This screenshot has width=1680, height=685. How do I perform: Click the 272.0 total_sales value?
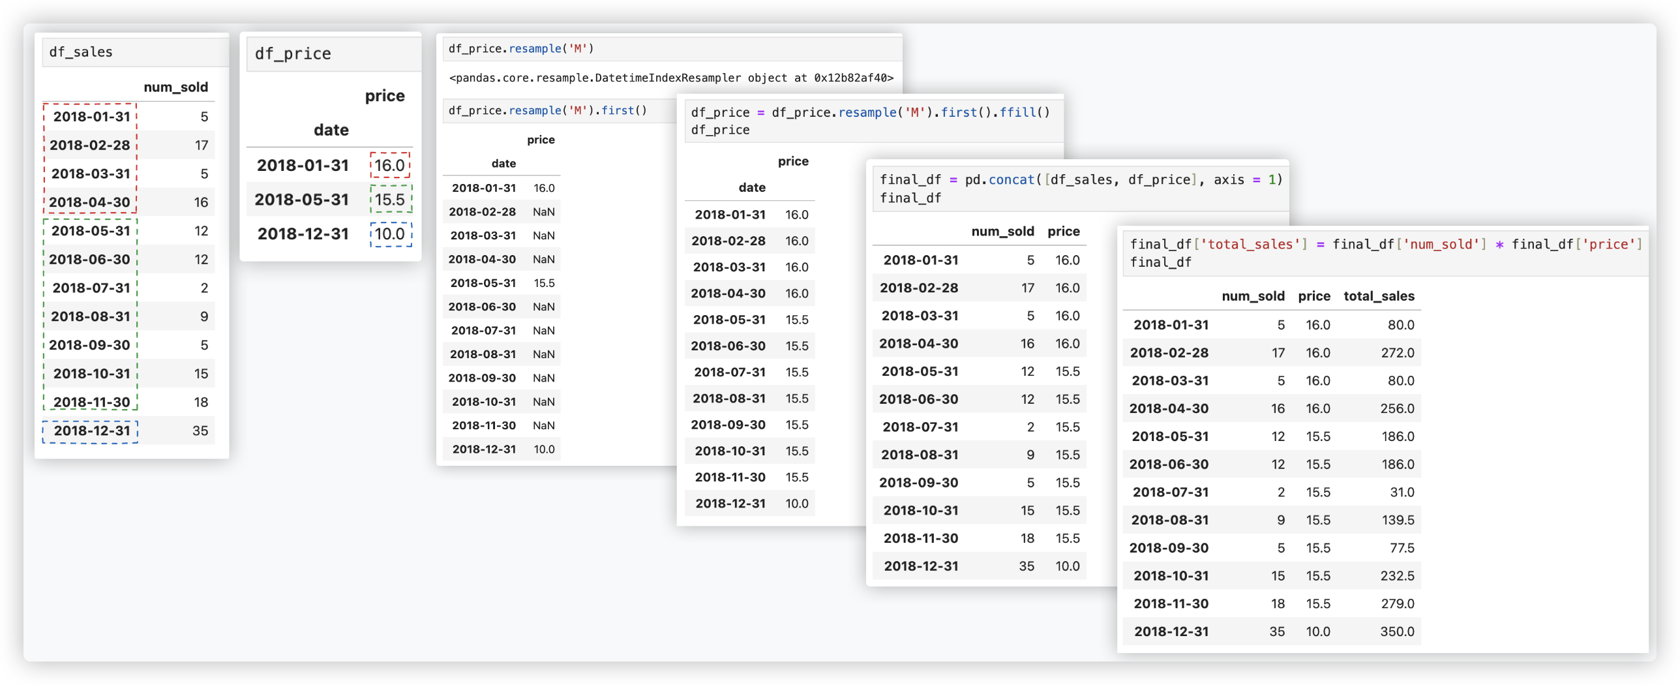[1397, 353]
